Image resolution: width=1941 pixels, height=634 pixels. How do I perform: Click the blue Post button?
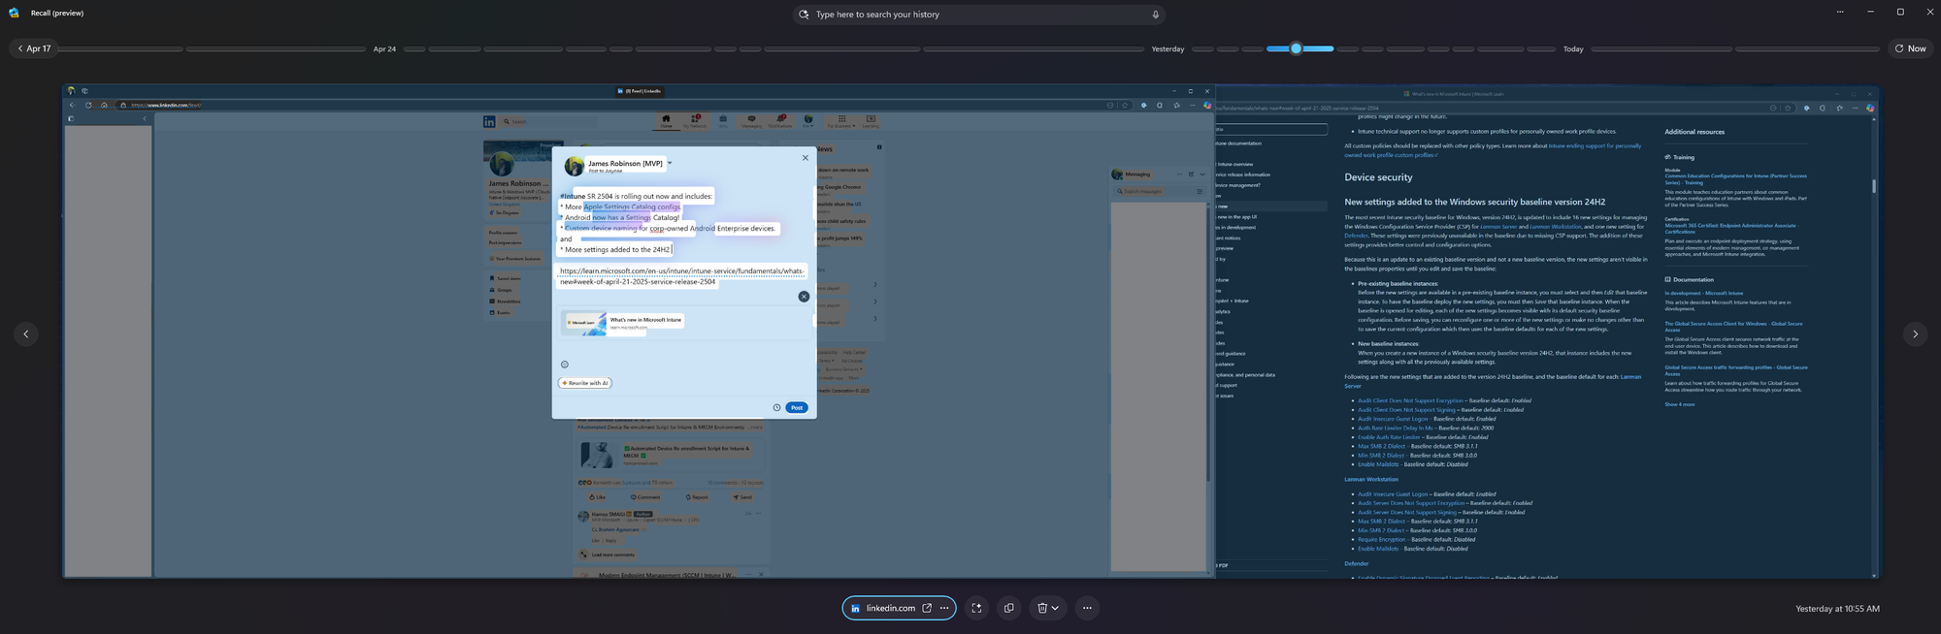(x=797, y=407)
